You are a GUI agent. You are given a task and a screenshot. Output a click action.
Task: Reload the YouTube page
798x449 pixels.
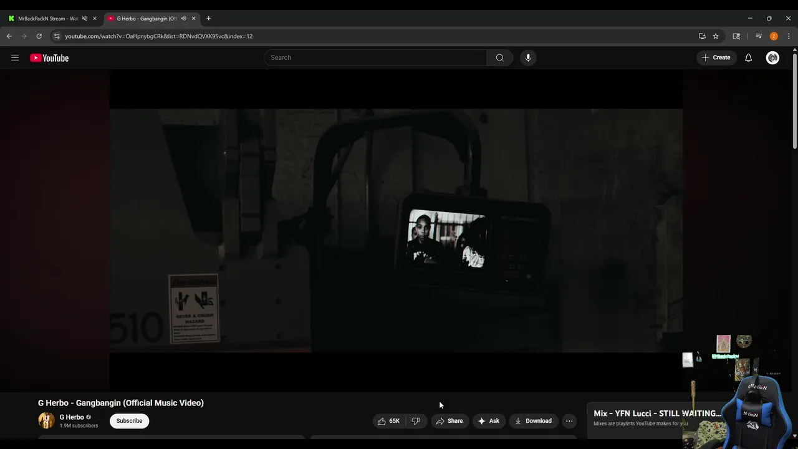pyautogui.click(x=39, y=36)
